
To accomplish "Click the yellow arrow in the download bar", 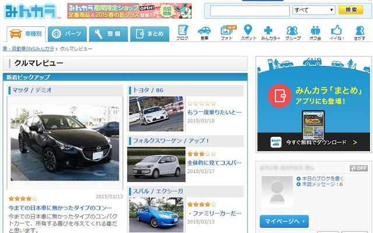I will [355, 142].
